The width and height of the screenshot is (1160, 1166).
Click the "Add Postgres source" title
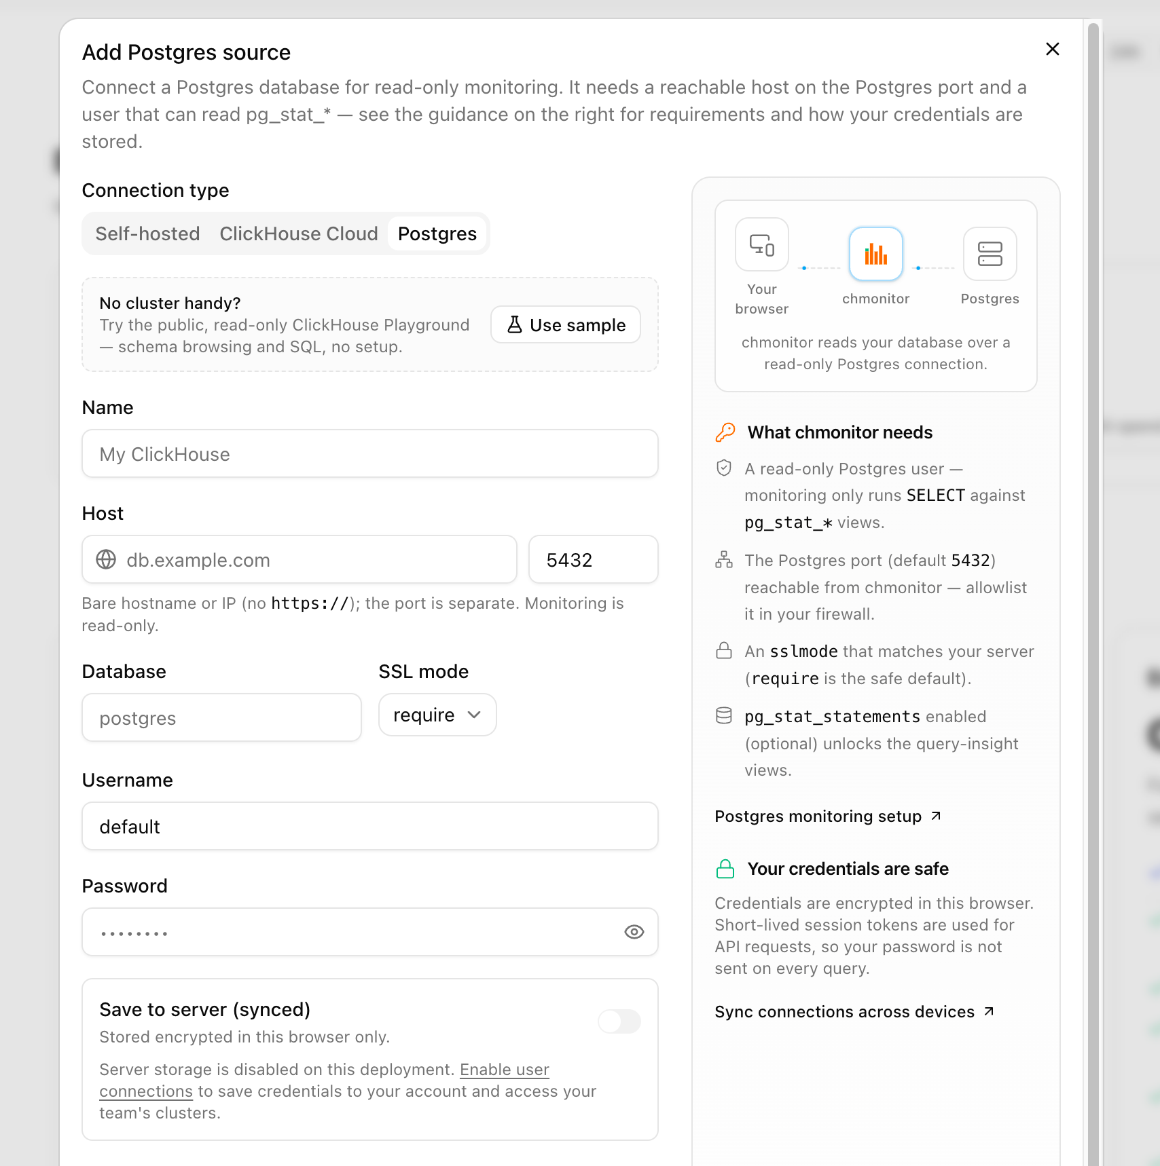tap(186, 52)
